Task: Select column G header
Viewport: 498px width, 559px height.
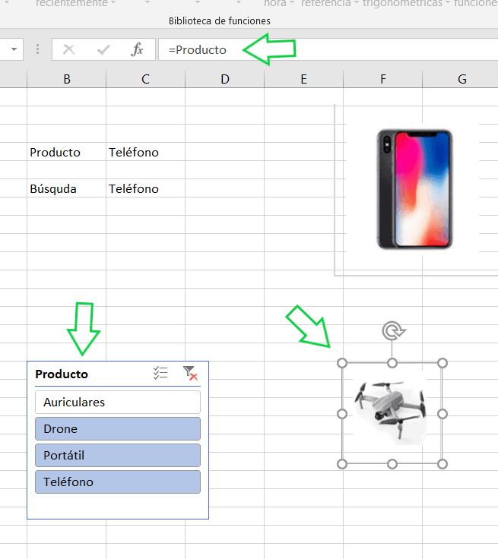Action: coord(461,79)
